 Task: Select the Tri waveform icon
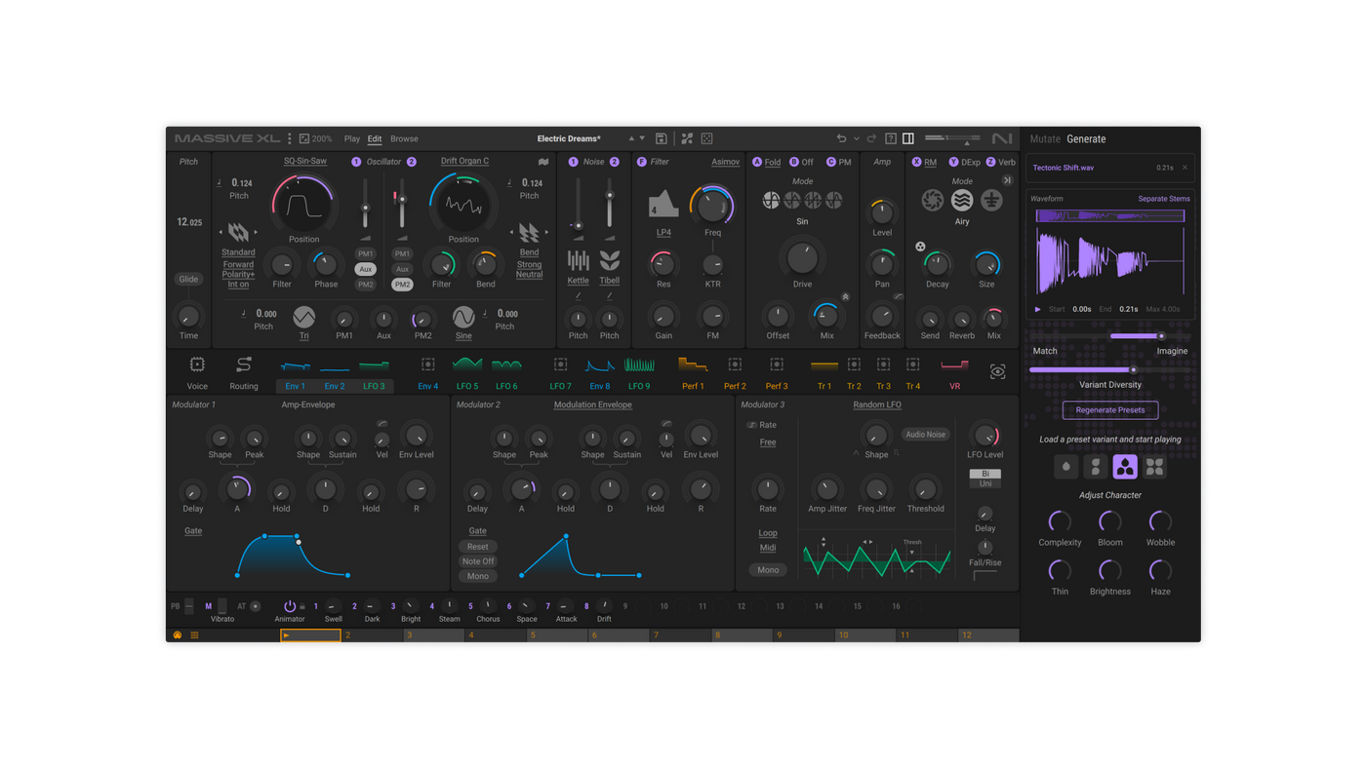[x=303, y=317]
